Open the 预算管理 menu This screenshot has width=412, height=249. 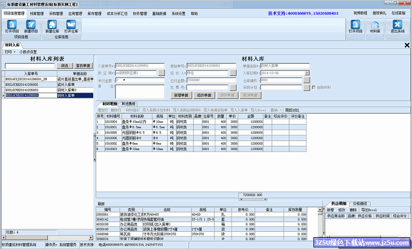coord(37,13)
